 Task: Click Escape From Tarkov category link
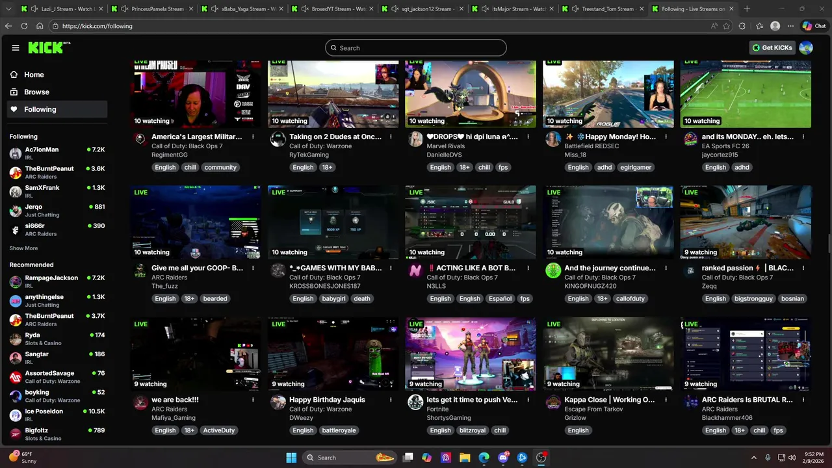tap(595, 409)
